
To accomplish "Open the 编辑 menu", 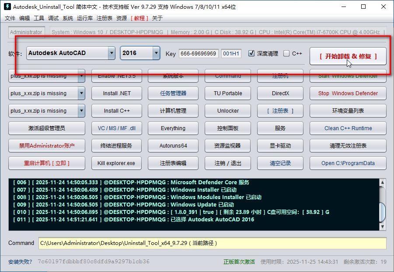I will 24,18.
